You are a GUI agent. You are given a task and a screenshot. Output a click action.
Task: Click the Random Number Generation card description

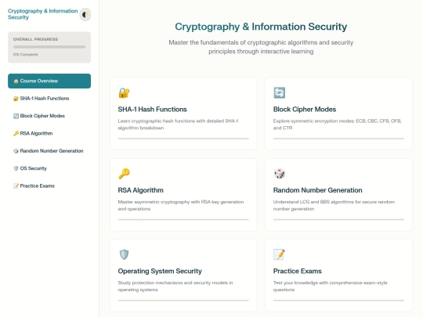click(x=334, y=205)
